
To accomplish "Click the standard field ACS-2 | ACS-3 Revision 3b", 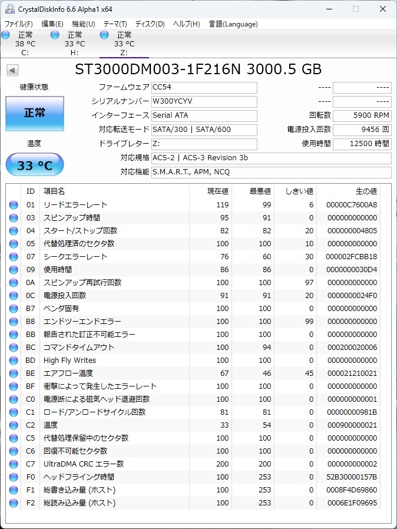I will pyautogui.click(x=271, y=158).
